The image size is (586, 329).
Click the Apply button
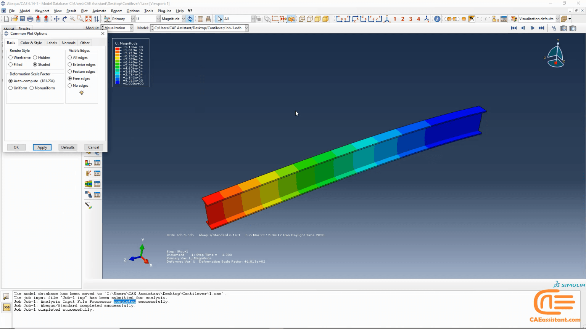42,147
